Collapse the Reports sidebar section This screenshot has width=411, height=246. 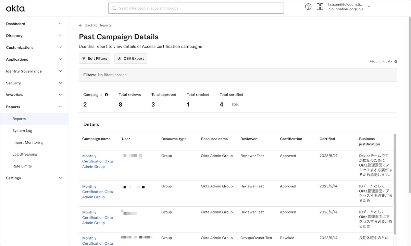(60, 107)
